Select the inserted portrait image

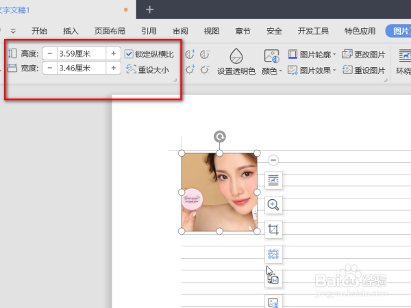pyautogui.click(x=219, y=192)
